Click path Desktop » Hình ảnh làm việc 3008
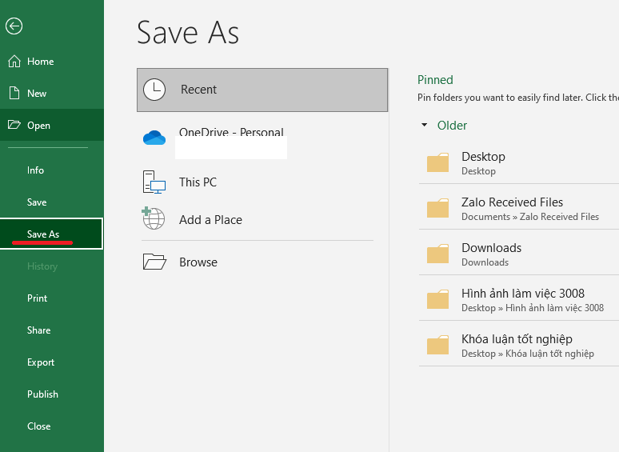The image size is (619, 452). coord(533,308)
